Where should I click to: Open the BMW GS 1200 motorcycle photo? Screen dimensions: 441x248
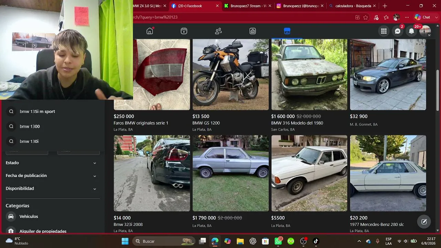pos(230,74)
